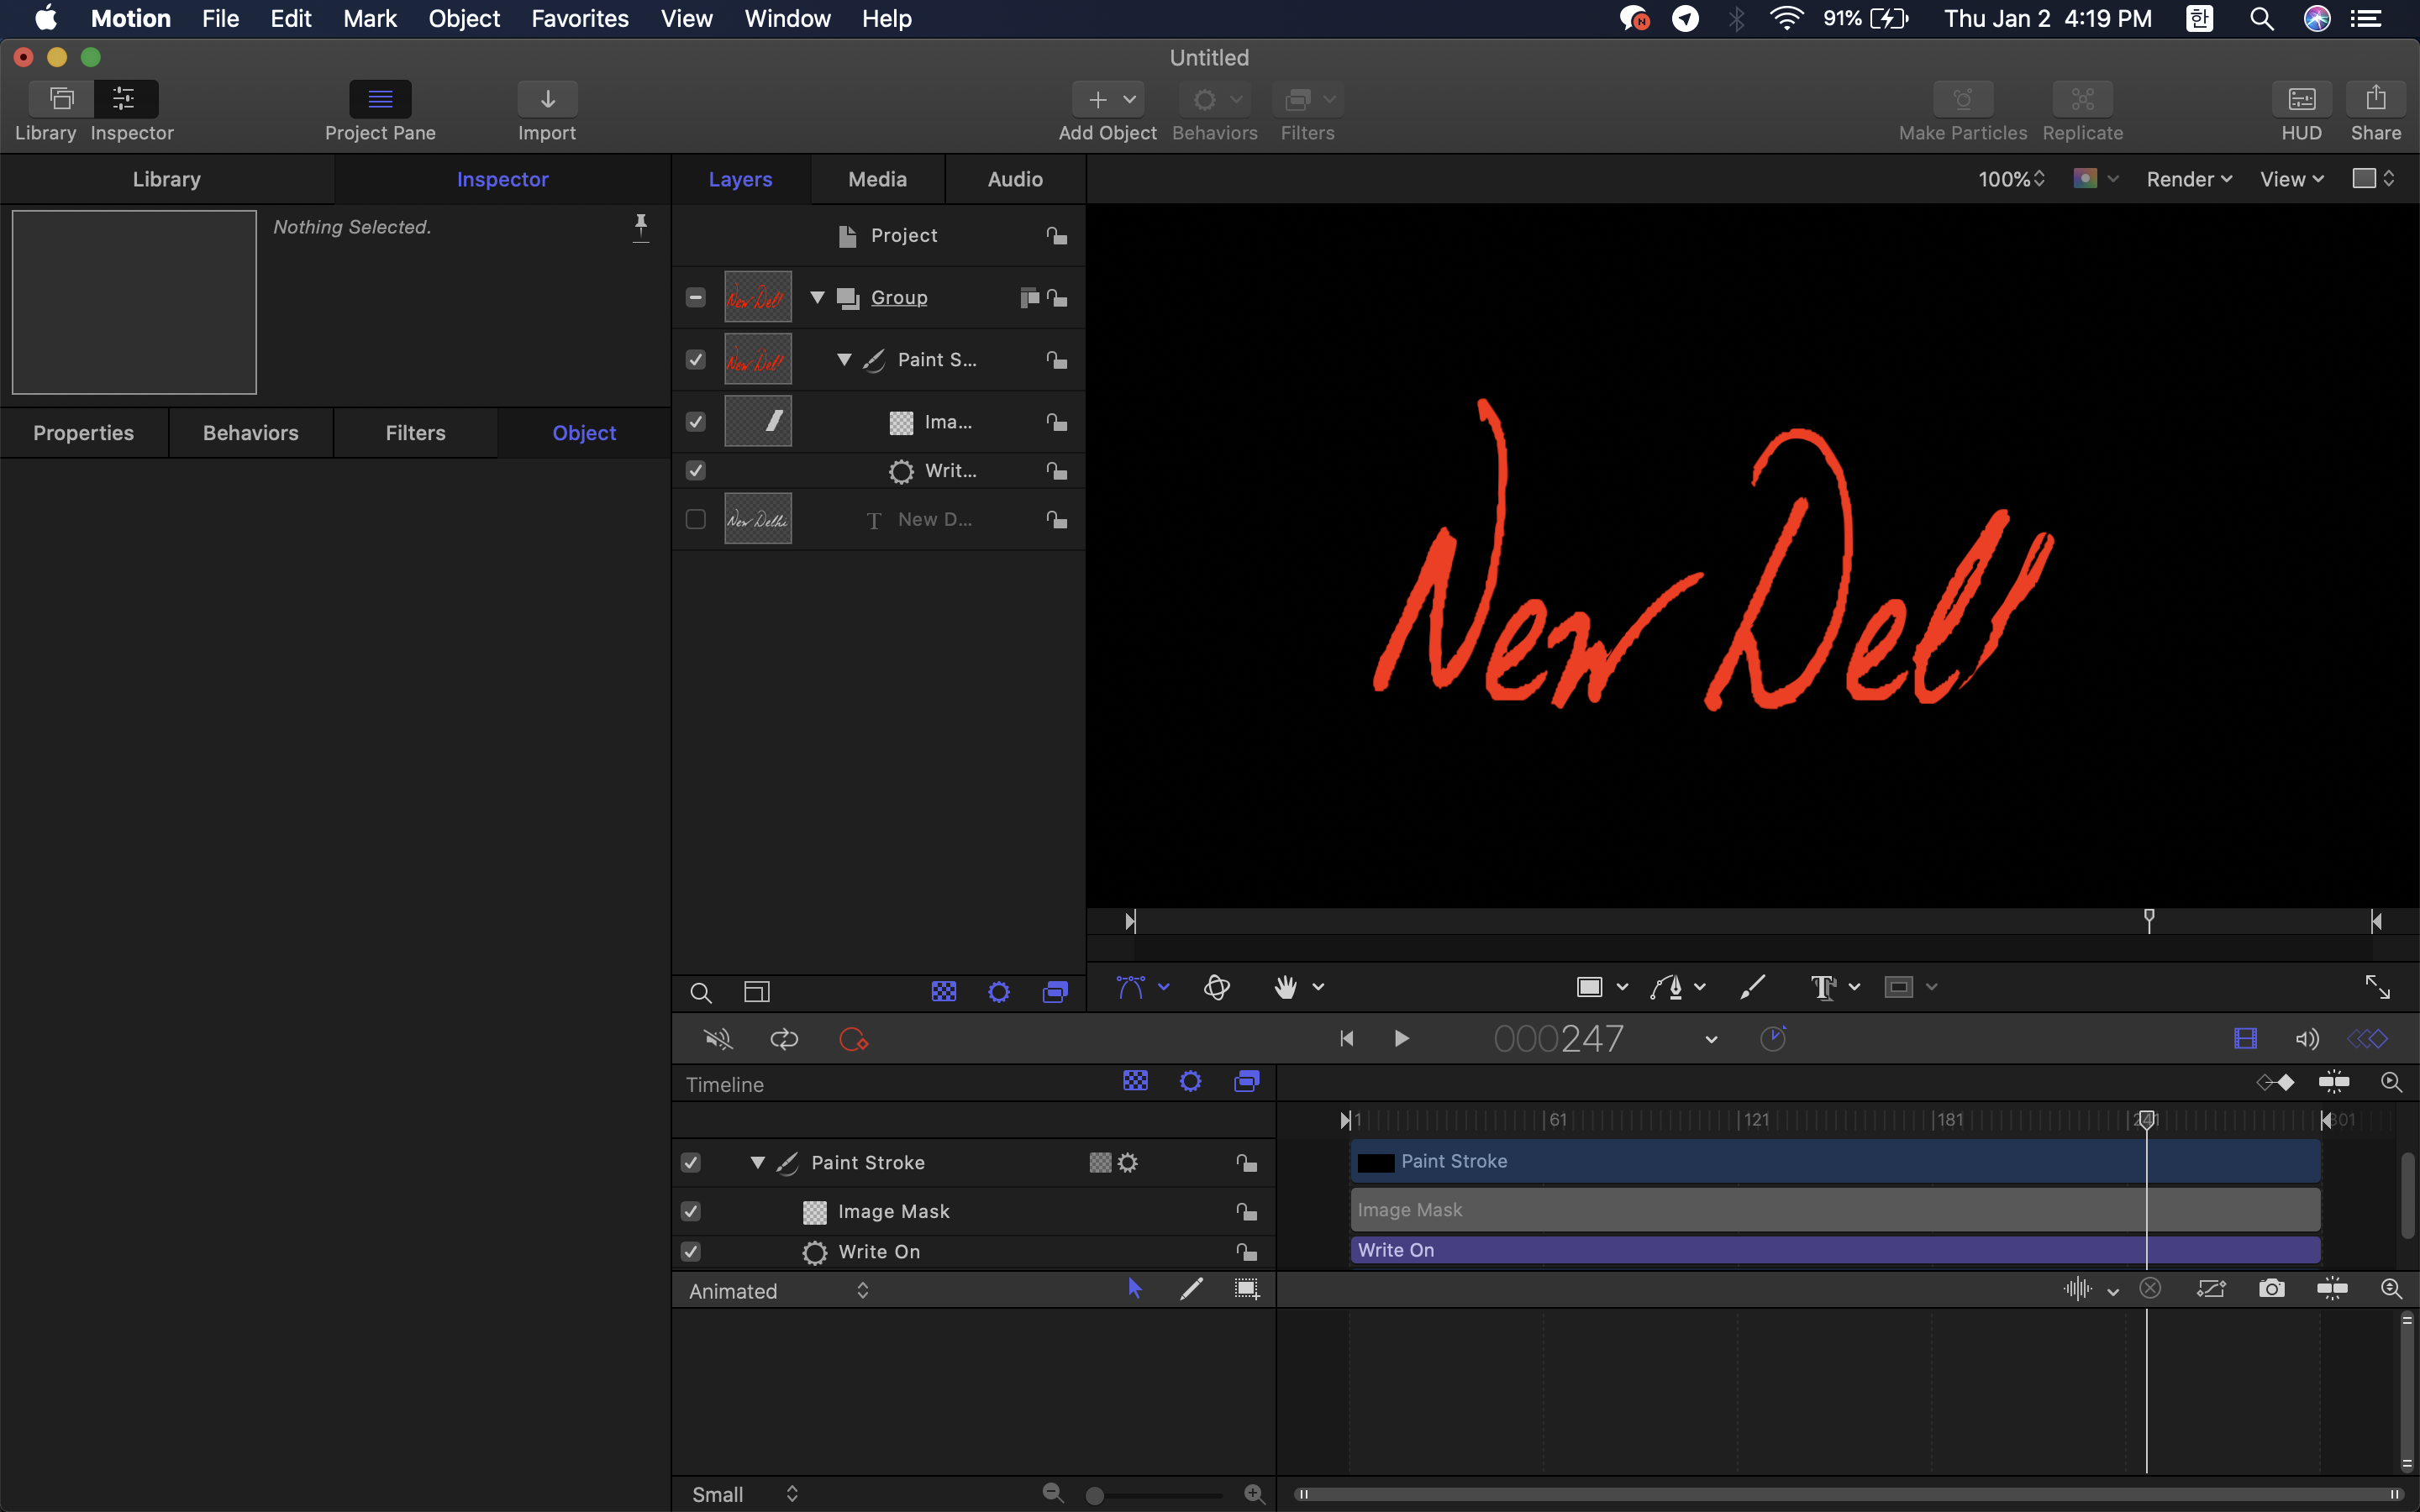Open the HUD panel
The width and height of the screenshot is (2420, 1512).
(2301, 99)
